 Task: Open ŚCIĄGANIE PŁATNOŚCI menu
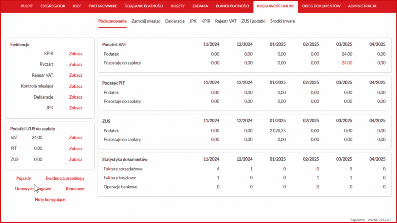tap(144, 6)
